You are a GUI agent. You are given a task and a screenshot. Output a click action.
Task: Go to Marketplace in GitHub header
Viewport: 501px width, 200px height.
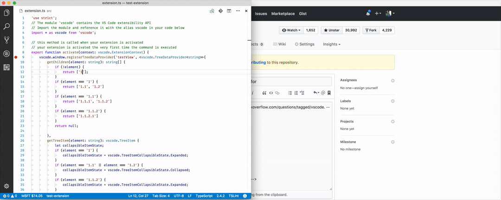point(283,14)
